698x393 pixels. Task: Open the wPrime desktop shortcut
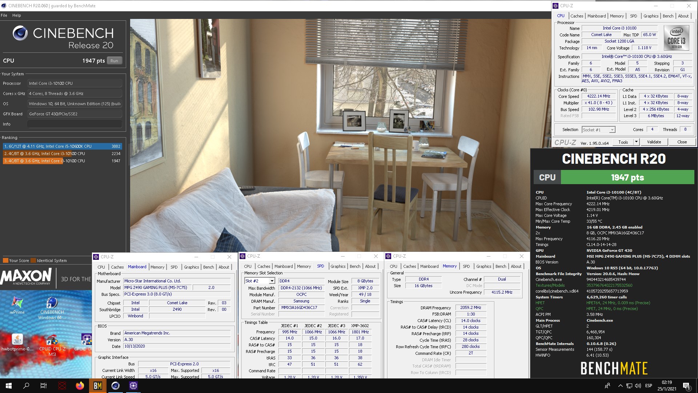tap(17, 305)
